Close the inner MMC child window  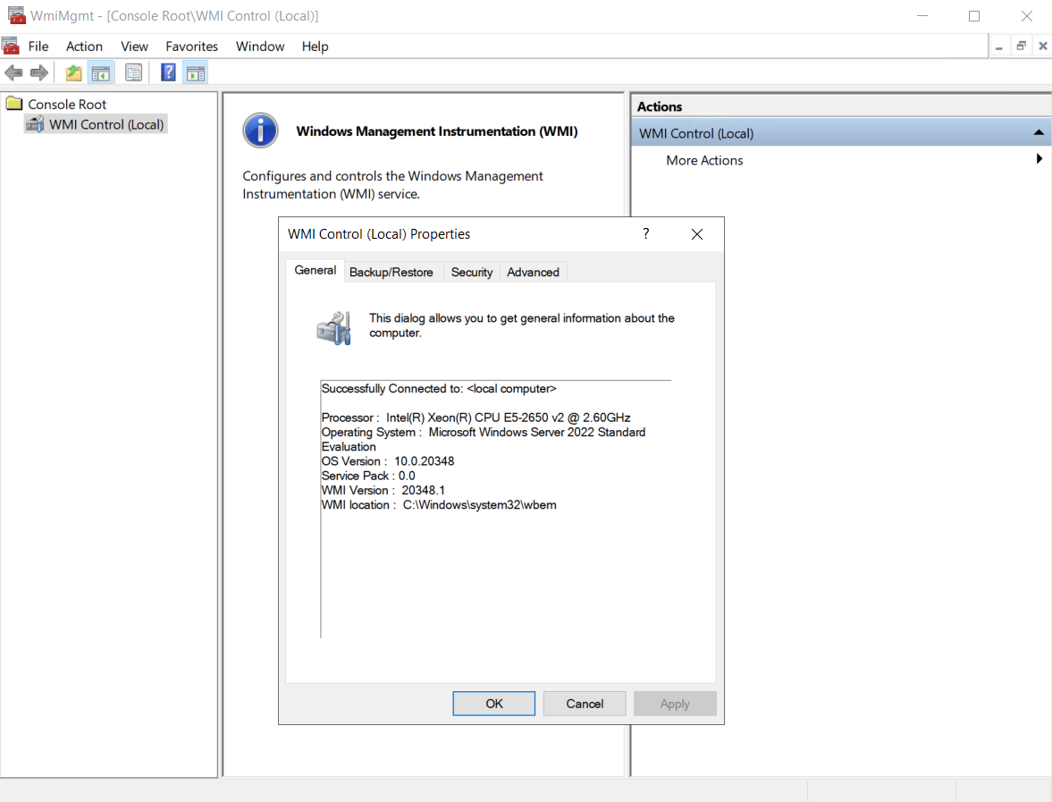[1042, 46]
